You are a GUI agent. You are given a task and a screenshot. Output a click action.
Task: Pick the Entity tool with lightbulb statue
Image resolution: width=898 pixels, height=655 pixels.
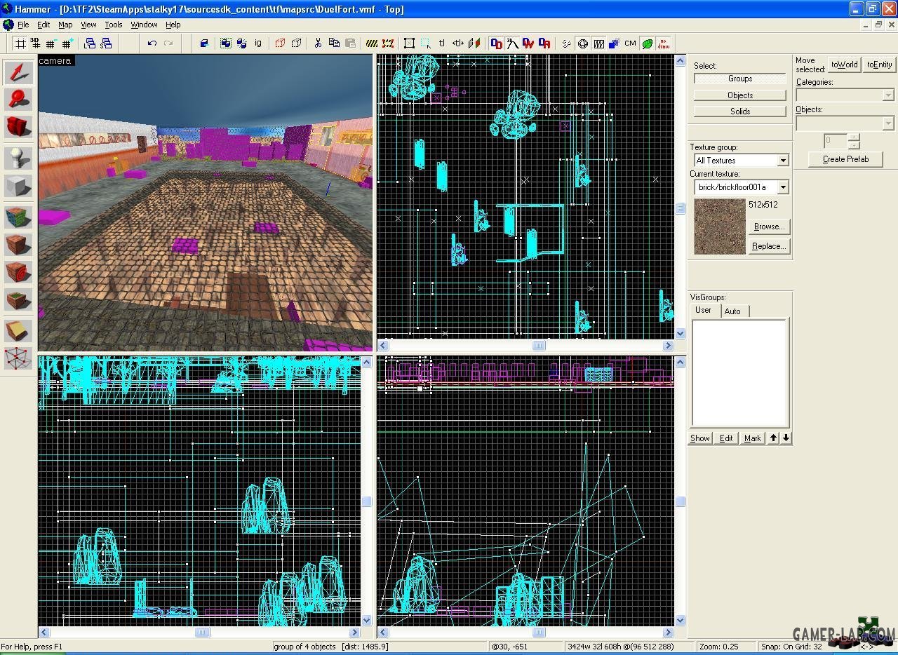pyautogui.click(x=18, y=158)
